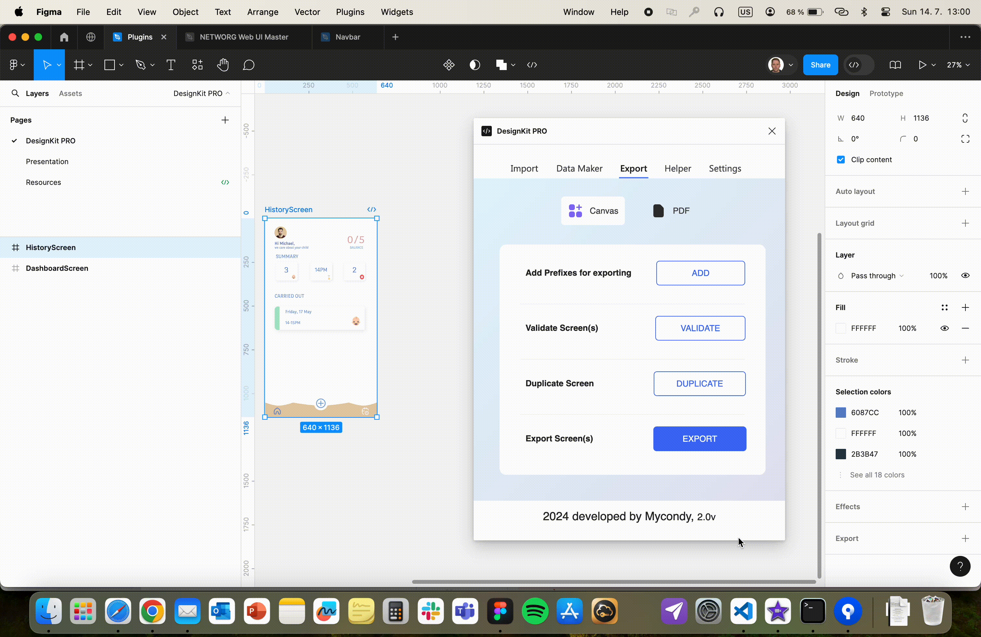Enable the Clip content checkbox

(841, 160)
